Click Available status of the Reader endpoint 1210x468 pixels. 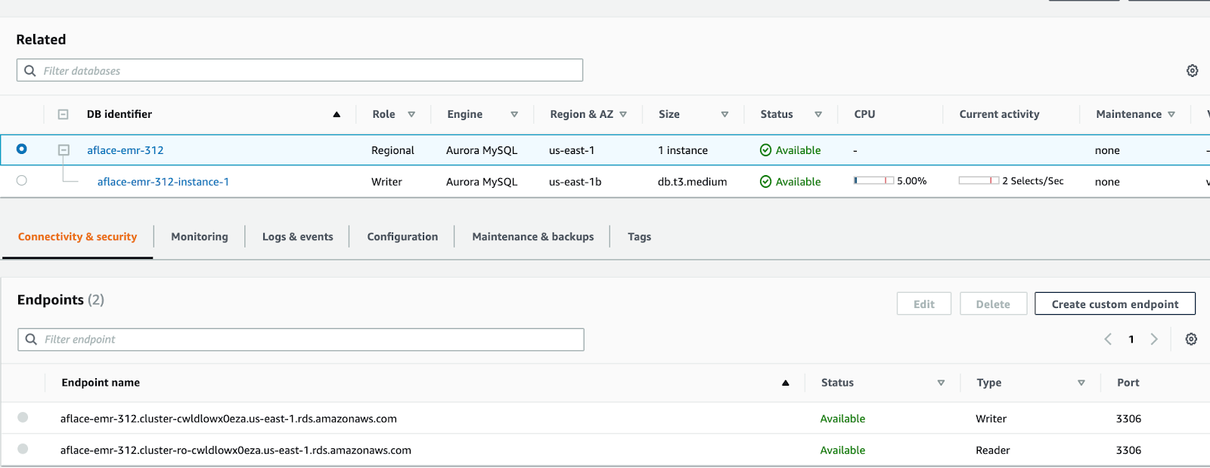coord(842,451)
